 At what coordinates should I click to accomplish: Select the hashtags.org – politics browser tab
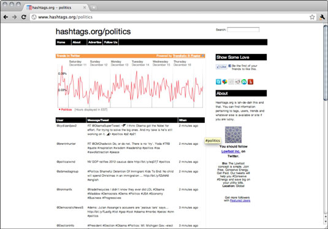(56, 7)
